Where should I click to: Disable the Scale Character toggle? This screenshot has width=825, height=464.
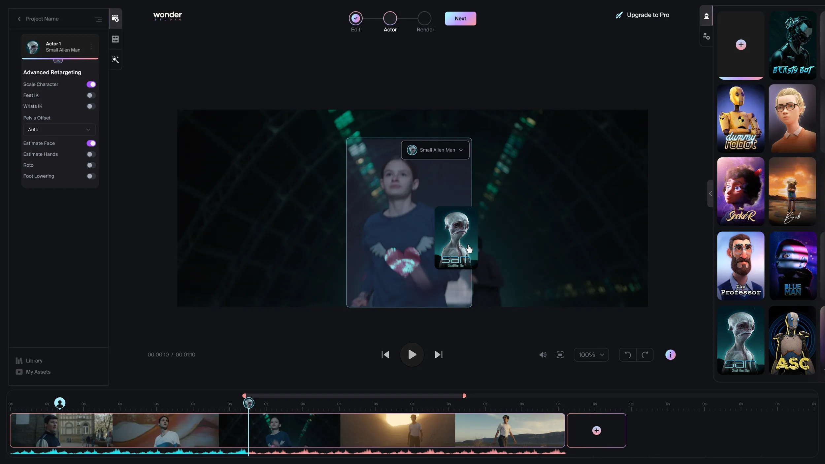91,84
